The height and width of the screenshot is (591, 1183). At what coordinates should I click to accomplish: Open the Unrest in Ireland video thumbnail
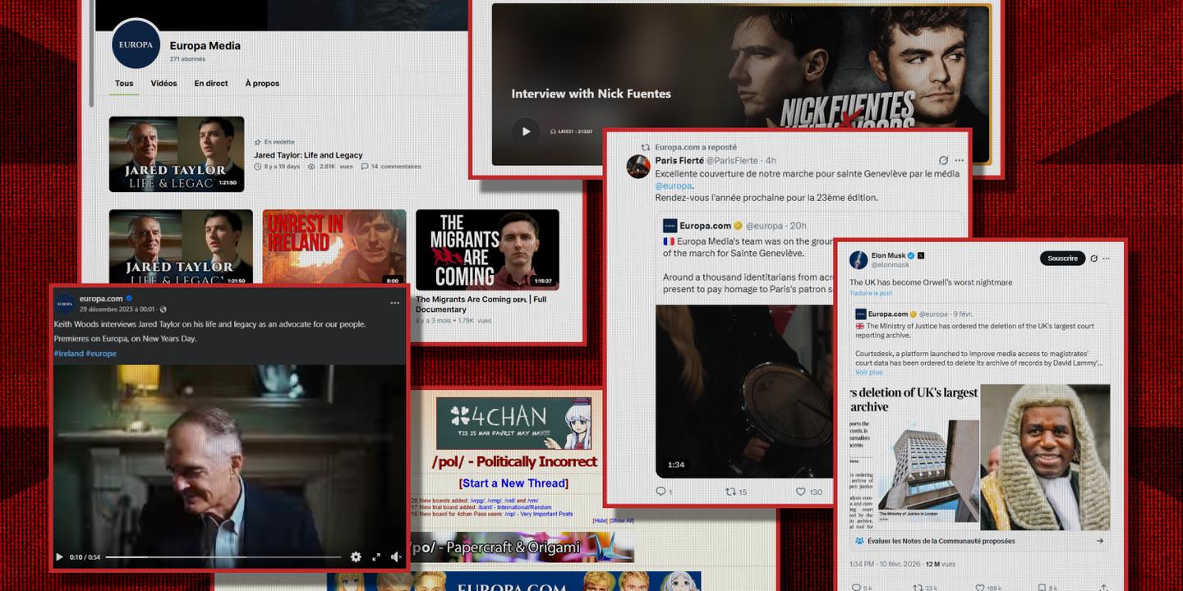point(334,247)
